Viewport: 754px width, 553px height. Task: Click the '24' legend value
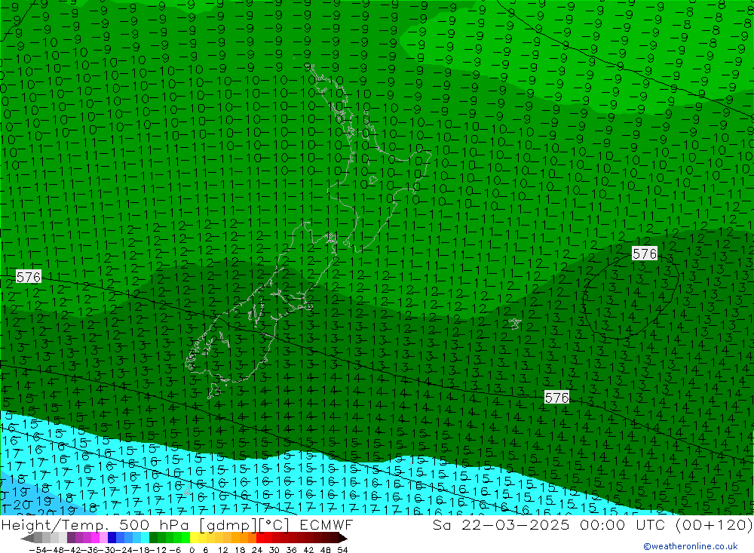coord(257,549)
